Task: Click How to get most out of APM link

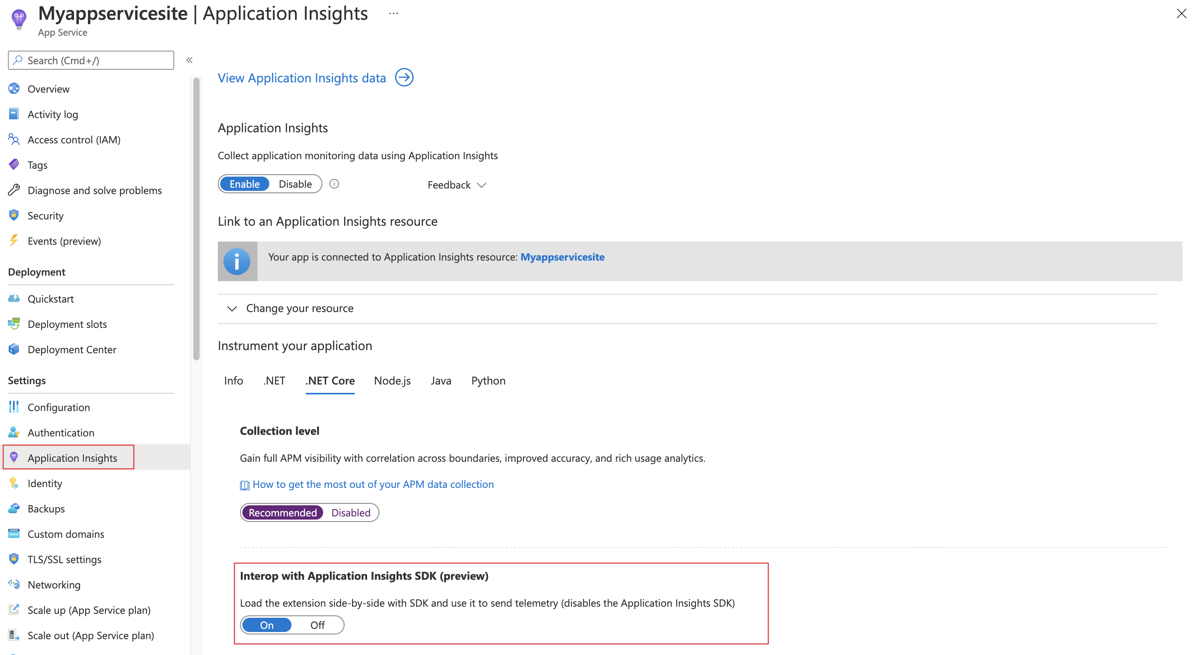Action: point(384,484)
